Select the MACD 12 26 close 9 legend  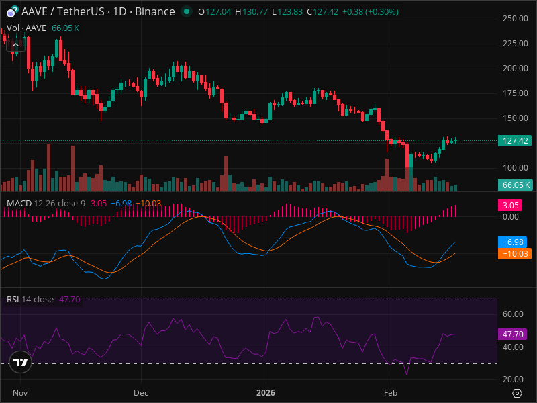point(46,204)
